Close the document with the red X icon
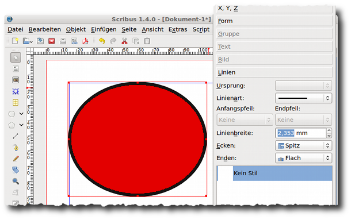This screenshot has width=351, height=220. click(52, 41)
